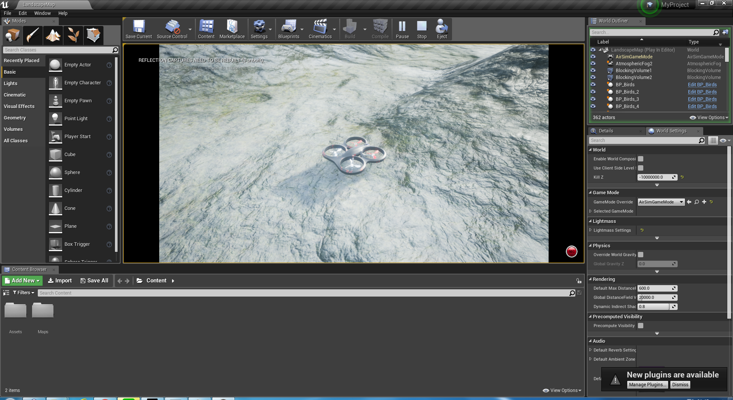Eject from the player controller

(442, 29)
